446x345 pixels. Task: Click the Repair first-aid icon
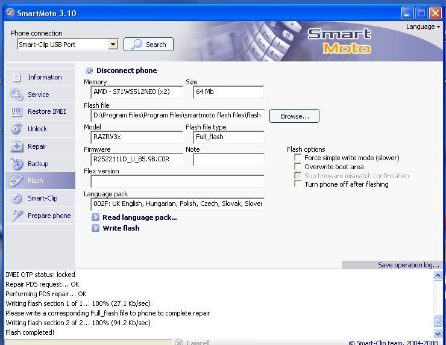16,146
